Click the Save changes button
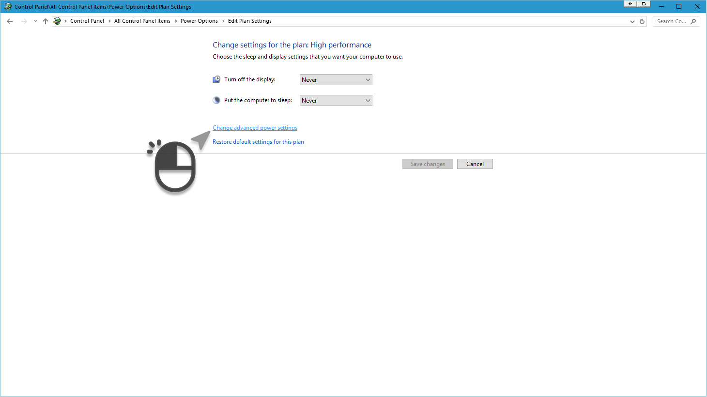This screenshot has width=707, height=397. [x=428, y=164]
